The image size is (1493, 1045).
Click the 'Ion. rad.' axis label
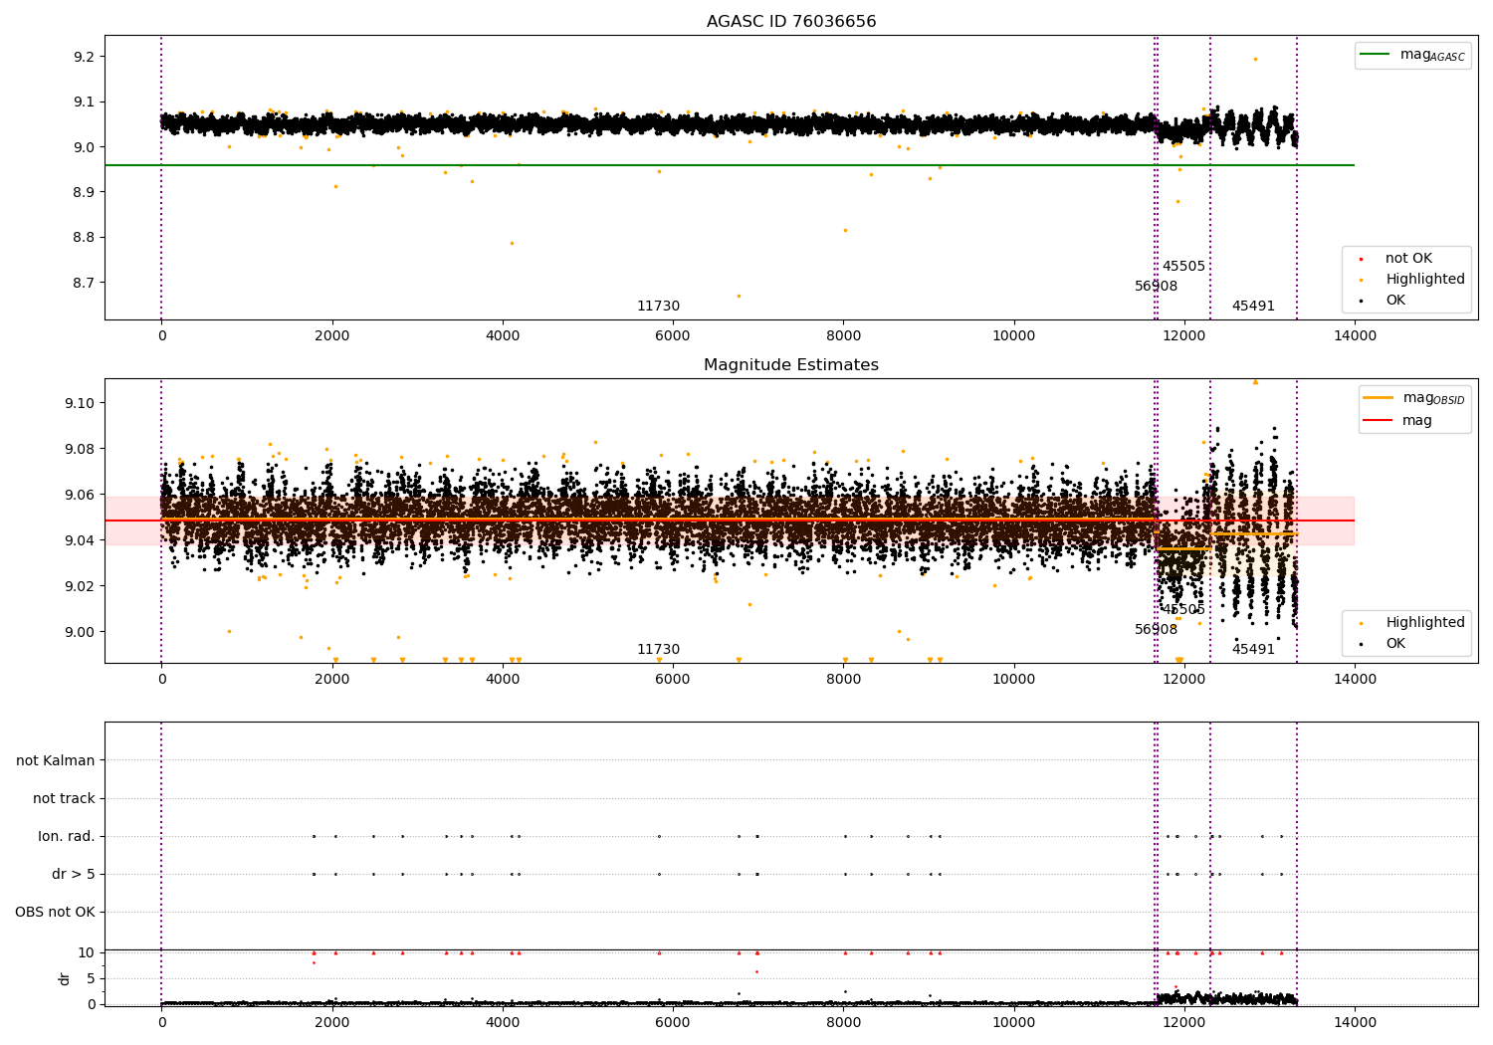(x=67, y=836)
